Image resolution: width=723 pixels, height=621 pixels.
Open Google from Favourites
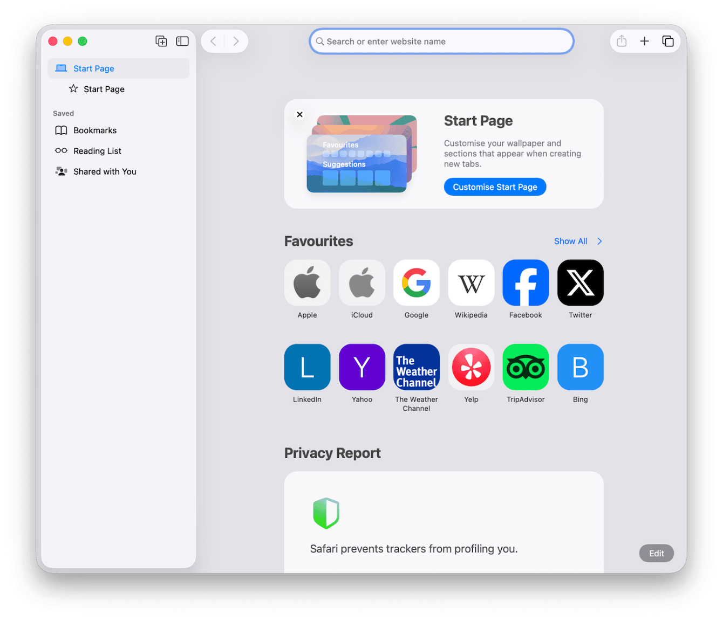(416, 282)
